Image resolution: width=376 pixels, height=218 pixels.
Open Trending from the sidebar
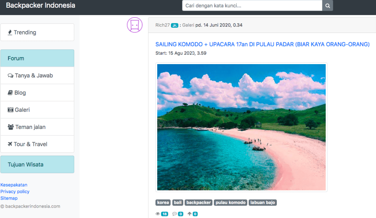tap(37, 32)
